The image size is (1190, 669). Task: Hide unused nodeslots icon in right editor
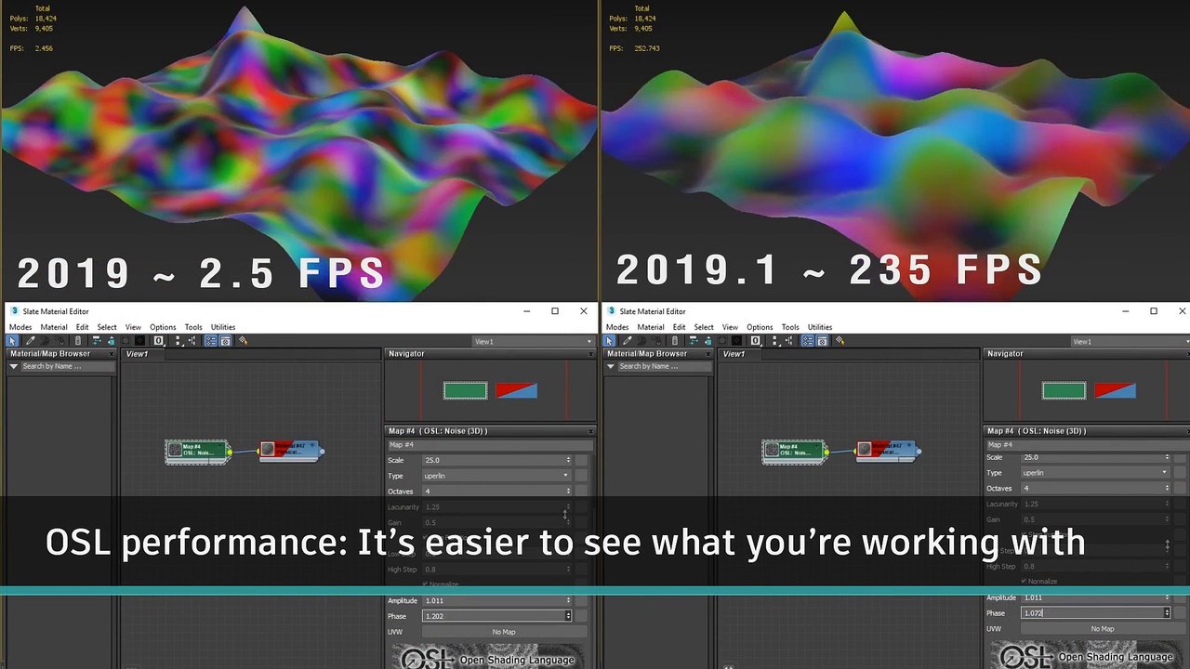708,341
